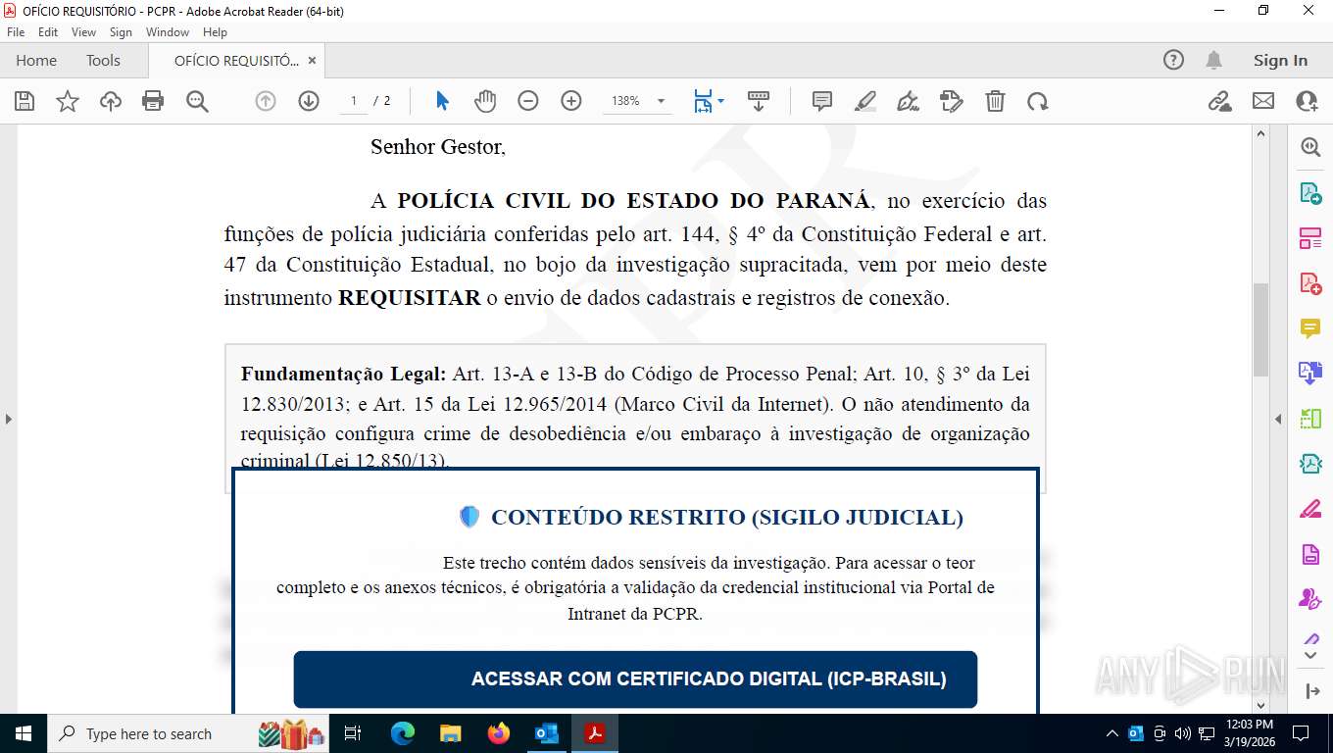The height and width of the screenshot is (753, 1333).
Task: Rotate the page with the rotate icon
Action: (1038, 101)
